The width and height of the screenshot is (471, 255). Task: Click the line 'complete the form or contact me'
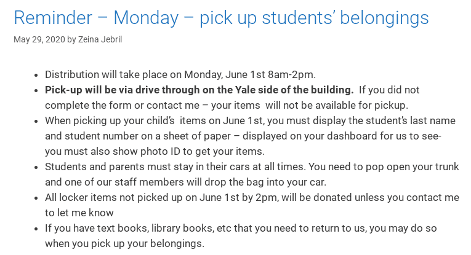227,106
